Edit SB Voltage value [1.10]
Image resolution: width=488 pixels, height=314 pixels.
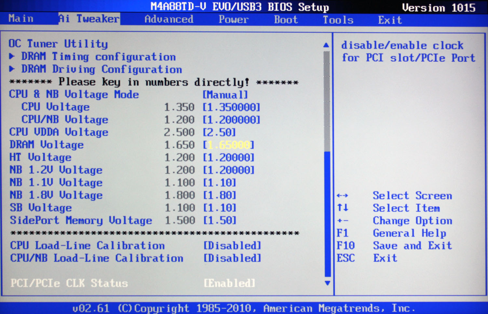[x=220, y=208]
